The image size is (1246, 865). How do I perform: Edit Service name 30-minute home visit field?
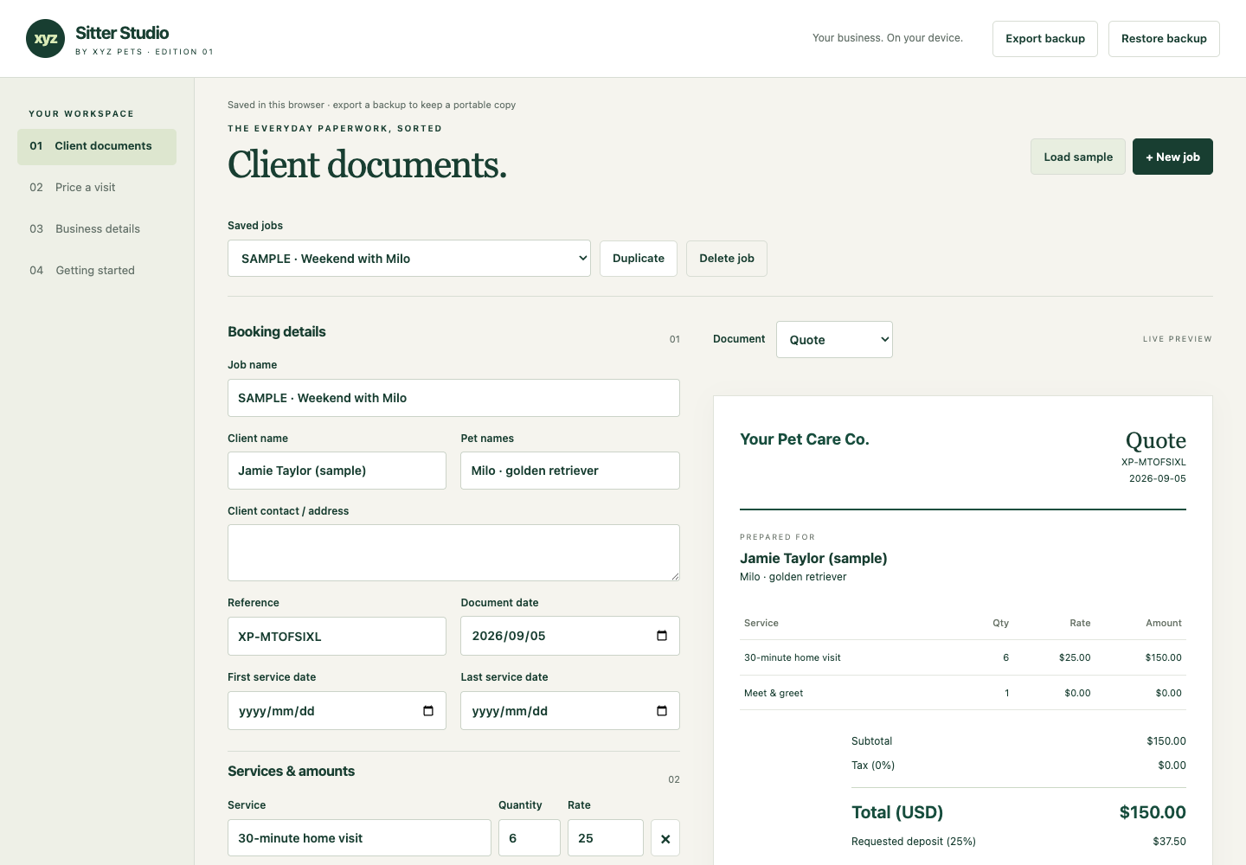point(359,838)
